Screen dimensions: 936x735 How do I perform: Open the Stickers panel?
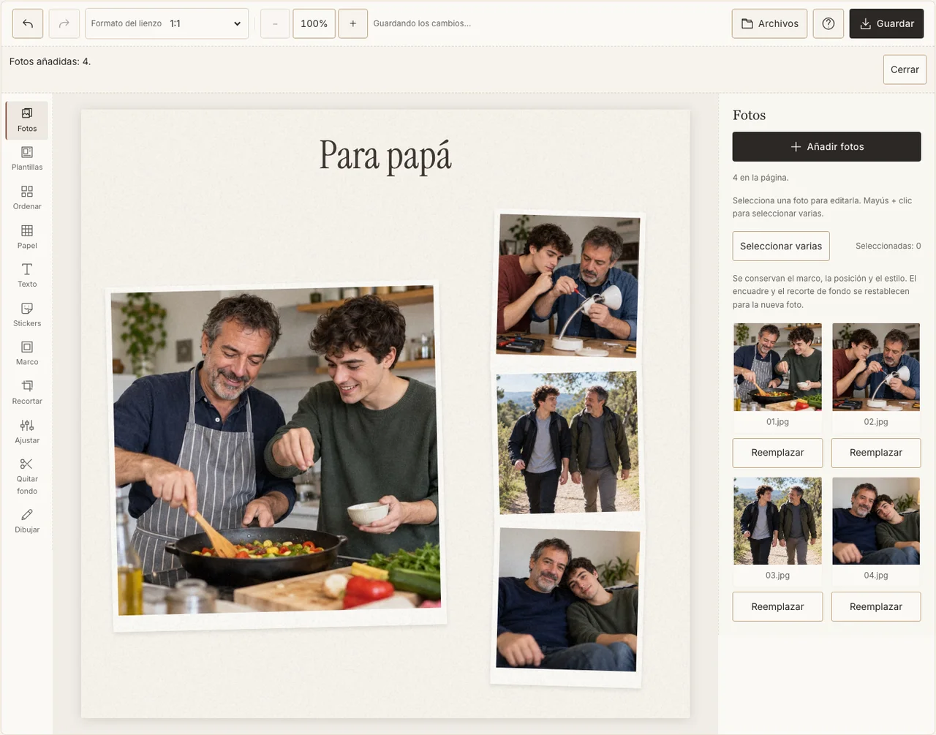27,314
